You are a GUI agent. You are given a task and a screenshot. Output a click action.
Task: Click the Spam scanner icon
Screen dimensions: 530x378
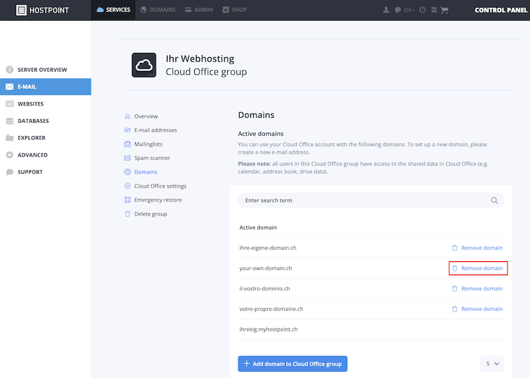(x=127, y=158)
